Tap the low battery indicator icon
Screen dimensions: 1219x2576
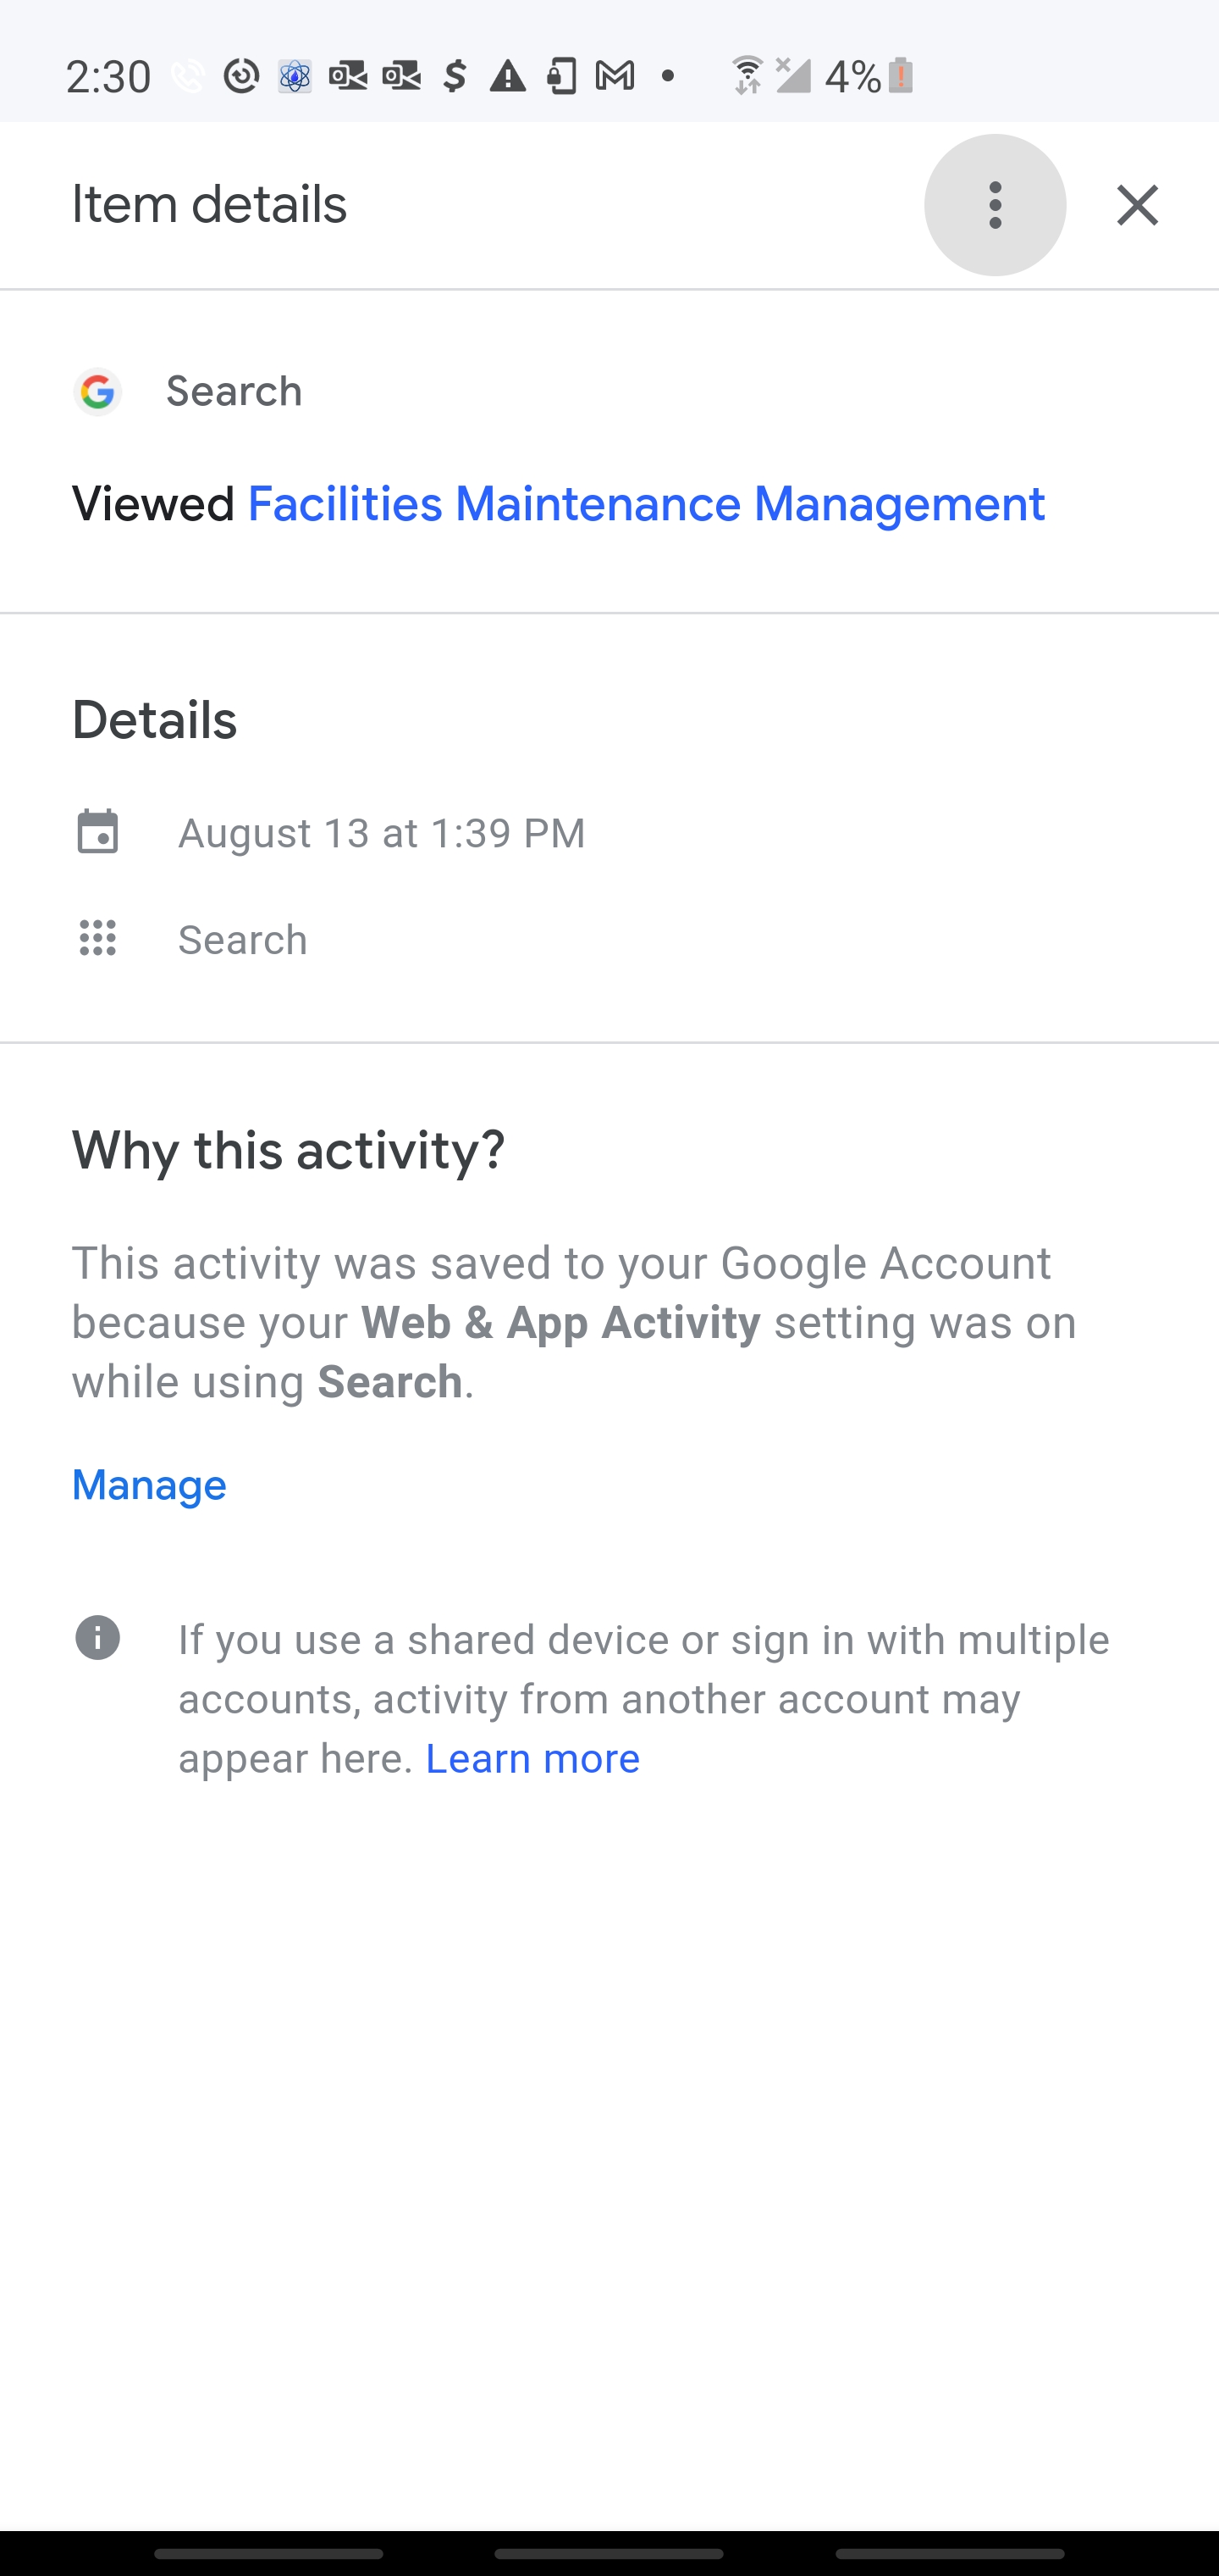pos(900,76)
